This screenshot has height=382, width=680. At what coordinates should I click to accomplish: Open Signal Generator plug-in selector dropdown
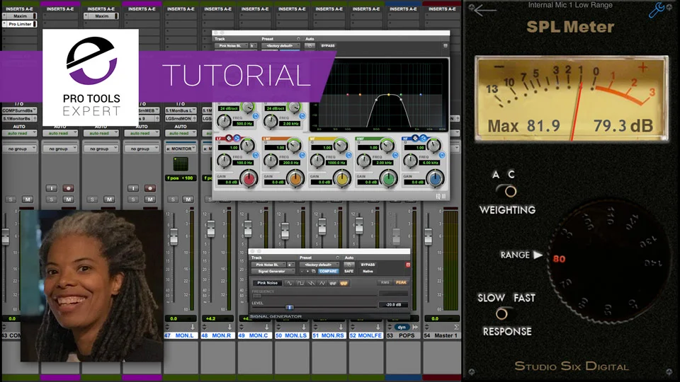coord(273,271)
